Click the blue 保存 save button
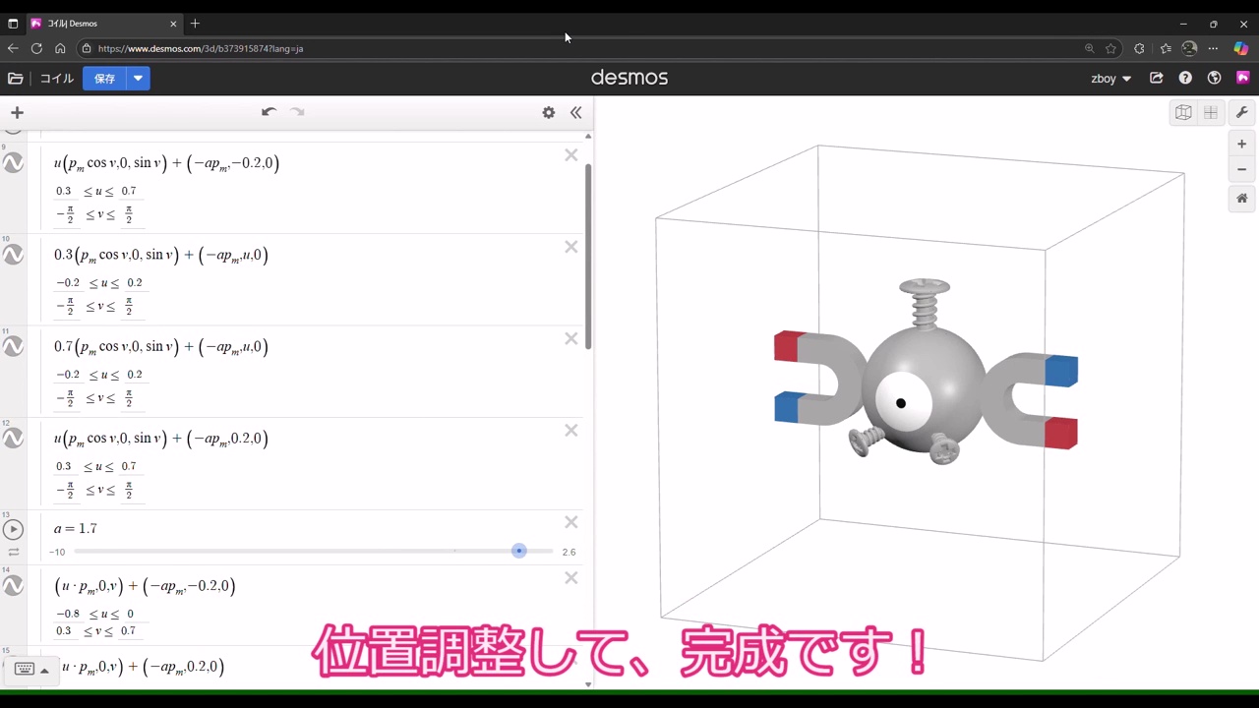1259x708 pixels. tap(104, 79)
